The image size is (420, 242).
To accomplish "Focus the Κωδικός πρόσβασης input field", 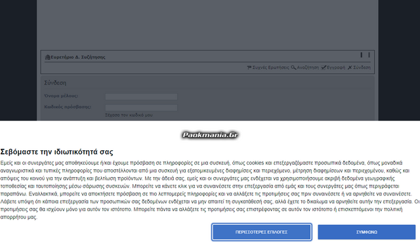I will tap(141, 108).
